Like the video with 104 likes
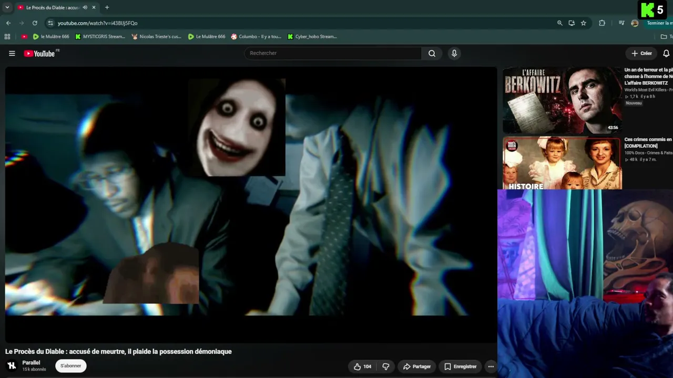 pos(363,366)
